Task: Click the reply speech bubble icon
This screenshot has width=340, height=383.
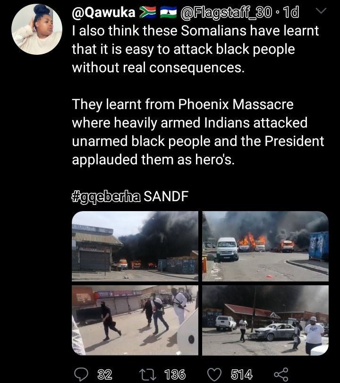Action: click(x=81, y=374)
